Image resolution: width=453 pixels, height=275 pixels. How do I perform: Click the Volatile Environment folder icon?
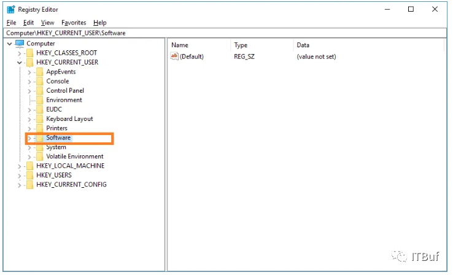pos(39,157)
